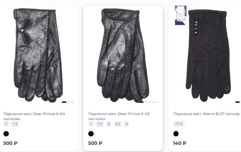Select size 7-7.5 for Warm B-07 gloves

[178, 124]
